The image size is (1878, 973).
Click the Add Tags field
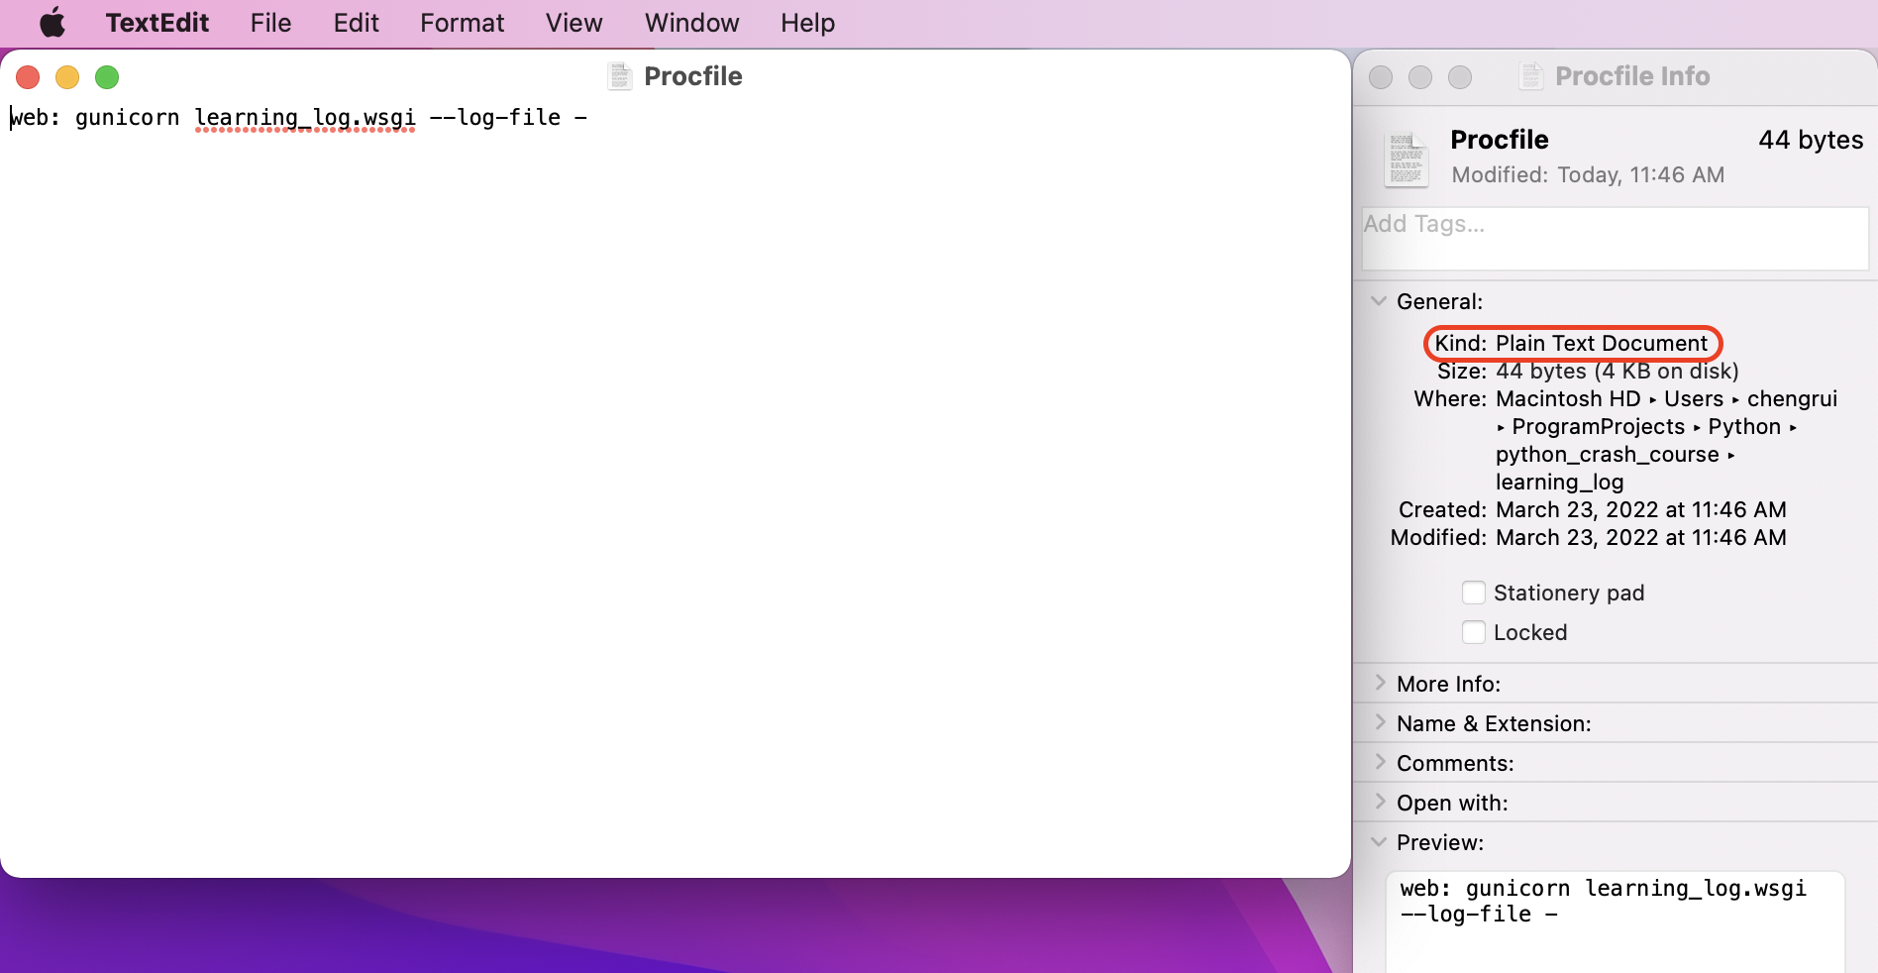[x=1615, y=238]
